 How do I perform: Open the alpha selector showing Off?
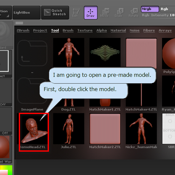(x=6, y=92)
